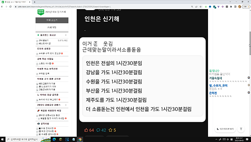
Task: Open 이세돌 공지사항 board
Action: pos(49,134)
